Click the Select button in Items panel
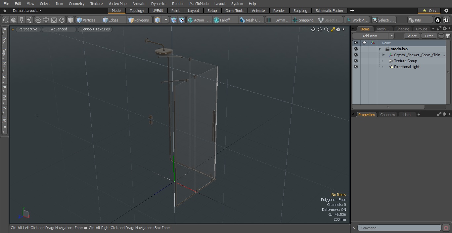The image size is (452, 233). pyautogui.click(x=412, y=36)
